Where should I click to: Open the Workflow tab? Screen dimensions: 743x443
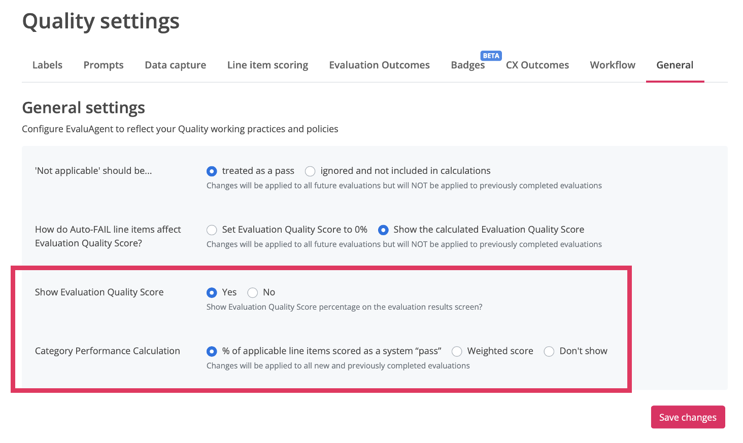point(612,65)
